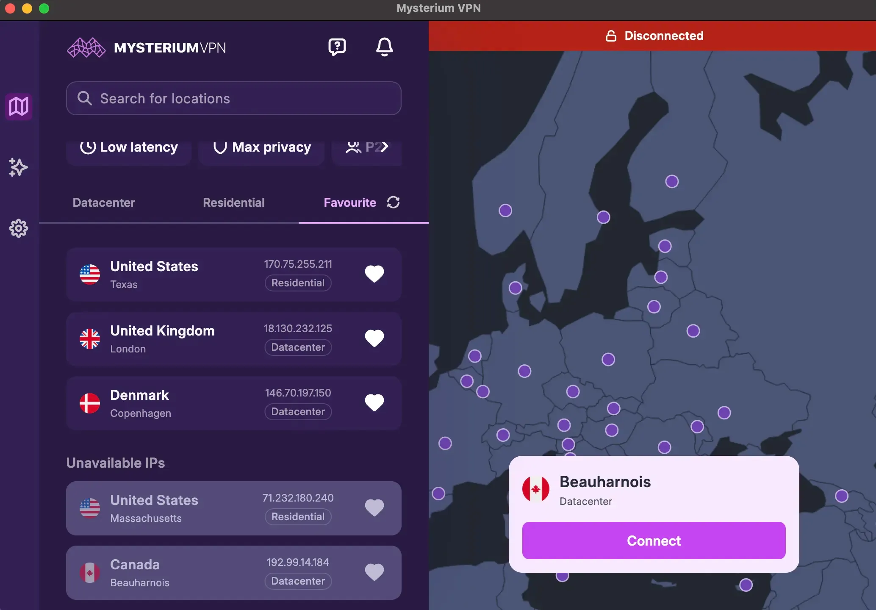
Task: Click the Max privacy shield icon
Action: click(x=220, y=147)
